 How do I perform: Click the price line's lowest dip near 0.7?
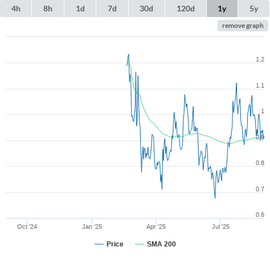tap(215, 198)
